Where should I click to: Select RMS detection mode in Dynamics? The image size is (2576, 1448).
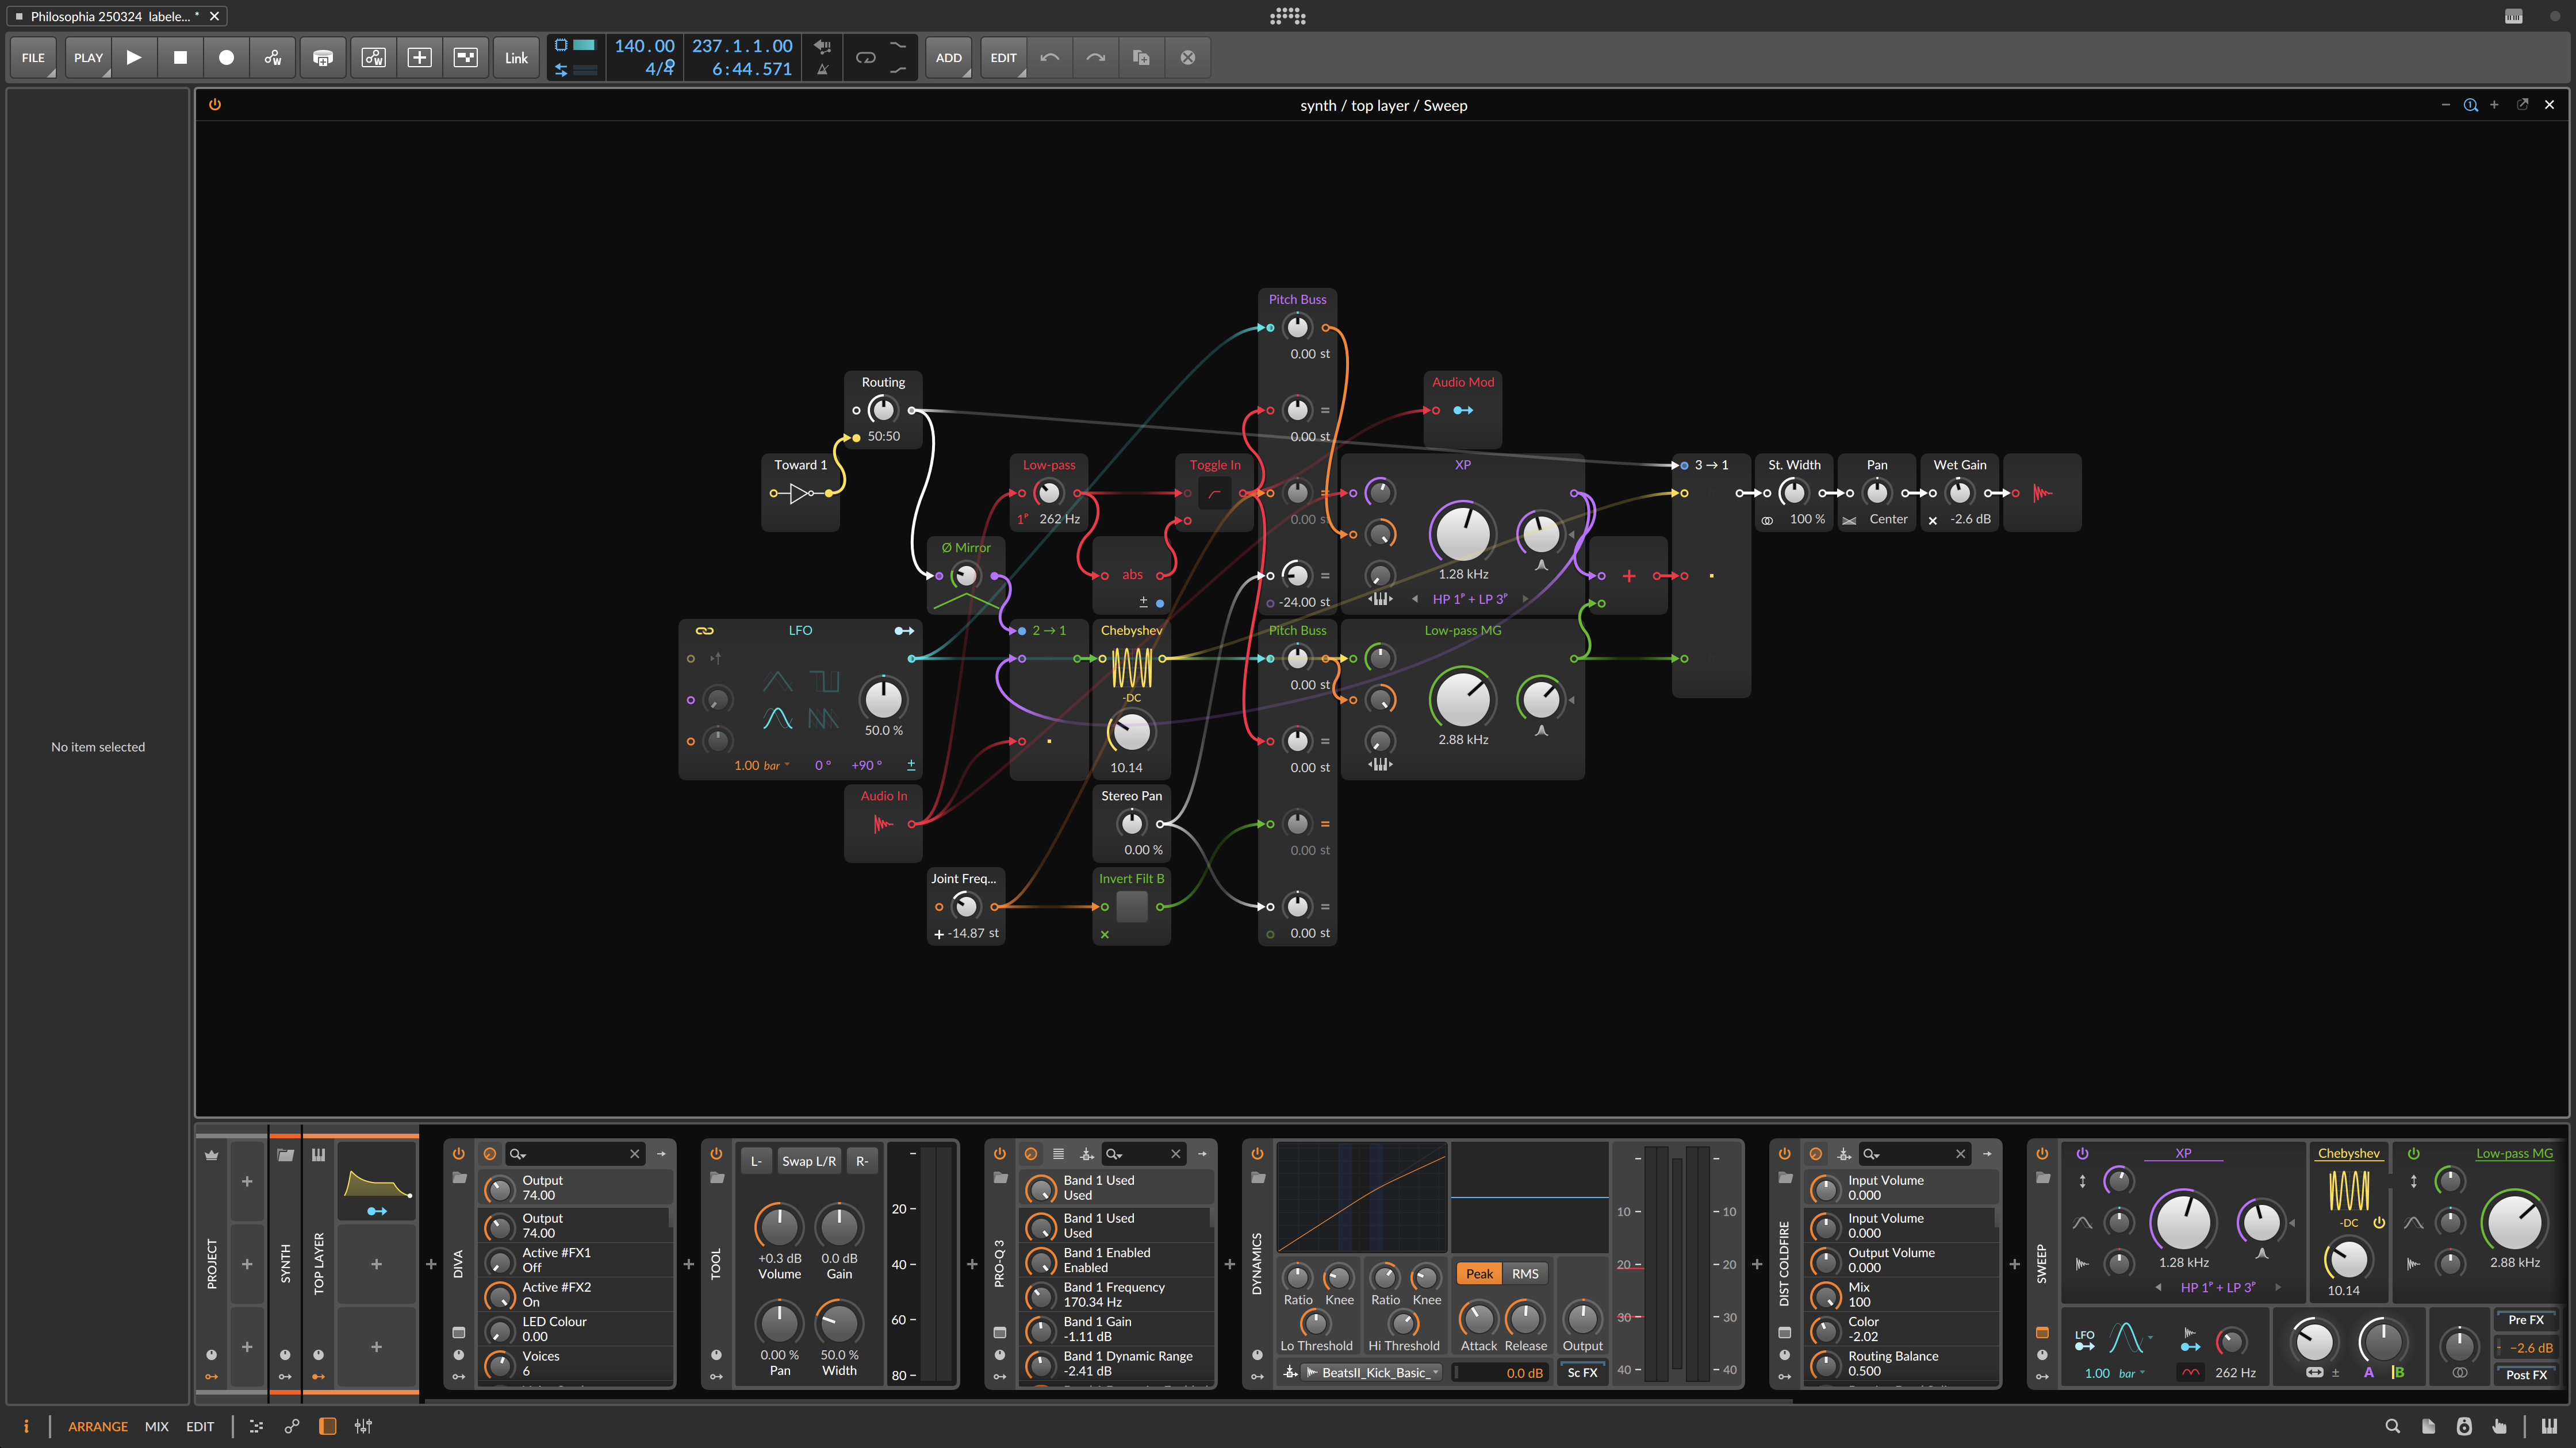pos(1525,1274)
